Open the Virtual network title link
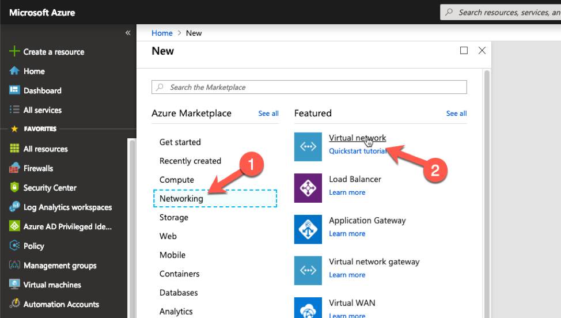561x318 pixels. click(358, 138)
